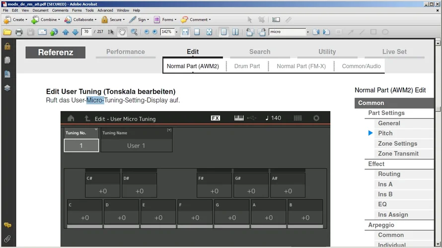Open the Collaborate dropdown
442x248 pixels.
[x=80, y=20]
